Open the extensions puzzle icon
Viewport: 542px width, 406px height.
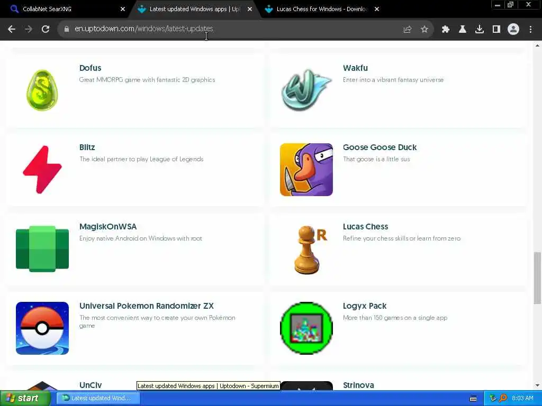click(x=446, y=30)
